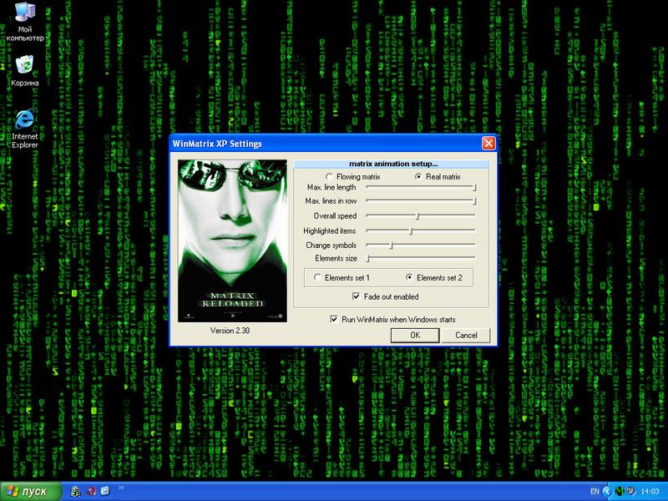
Task: Click the 'Highlighted items' label
Action: tap(329, 230)
